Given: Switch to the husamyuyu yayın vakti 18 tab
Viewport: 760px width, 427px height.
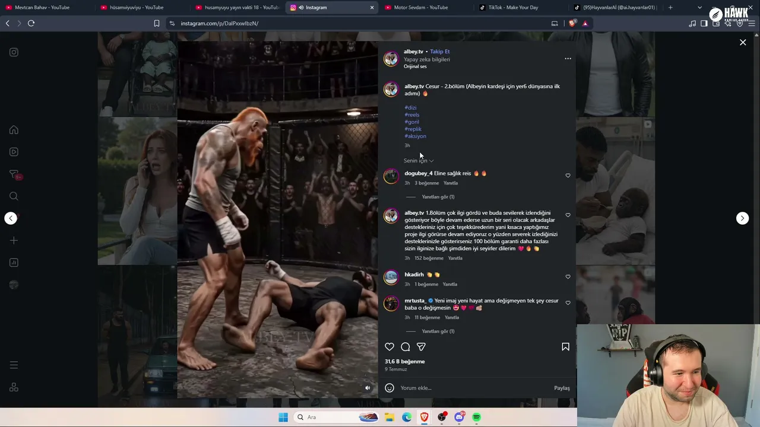Looking at the screenshot, I should click(x=236, y=8).
